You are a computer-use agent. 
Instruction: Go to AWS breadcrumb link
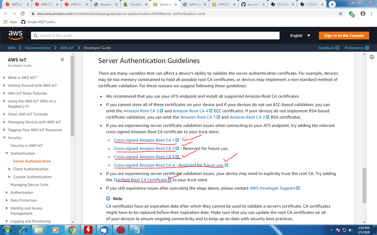tap(12, 48)
